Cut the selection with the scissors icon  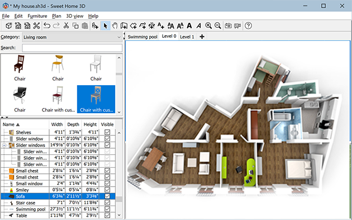coord(66,26)
